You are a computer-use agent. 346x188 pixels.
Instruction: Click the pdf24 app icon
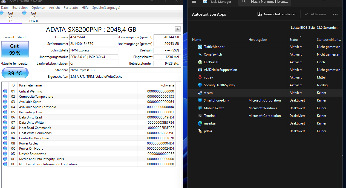[200, 131]
